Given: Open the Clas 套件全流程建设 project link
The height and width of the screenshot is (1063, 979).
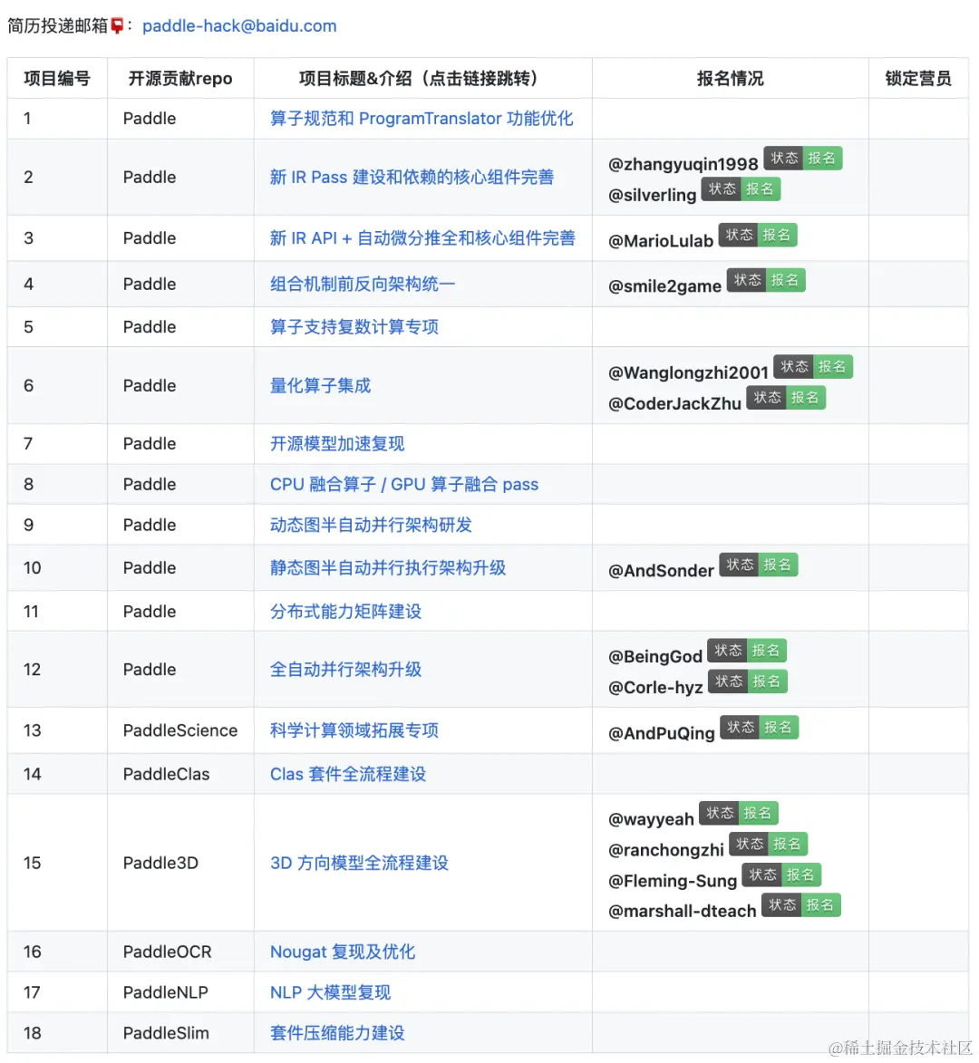Looking at the screenshot, I should pos(347,774).
